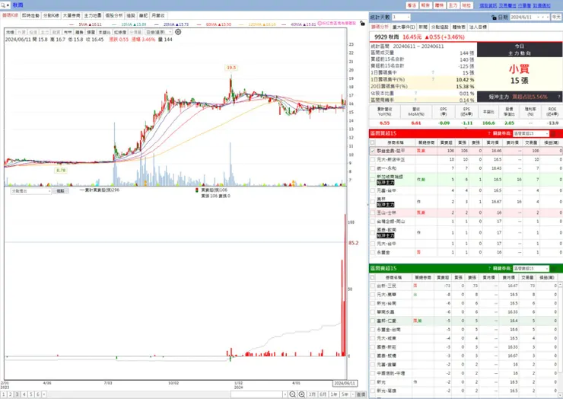Switch to the 即時走勢 tab
563x399 pixels.
click(x=30, y=15)
